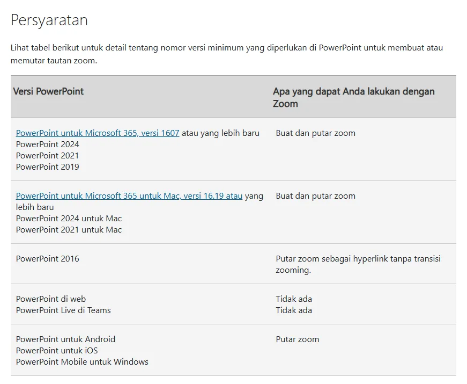The width and height of the screenshot is (467, 384).
Task: Click 'PowerPoint untuk Android' text
Action: pyautogui.click(x=65, y=339)
